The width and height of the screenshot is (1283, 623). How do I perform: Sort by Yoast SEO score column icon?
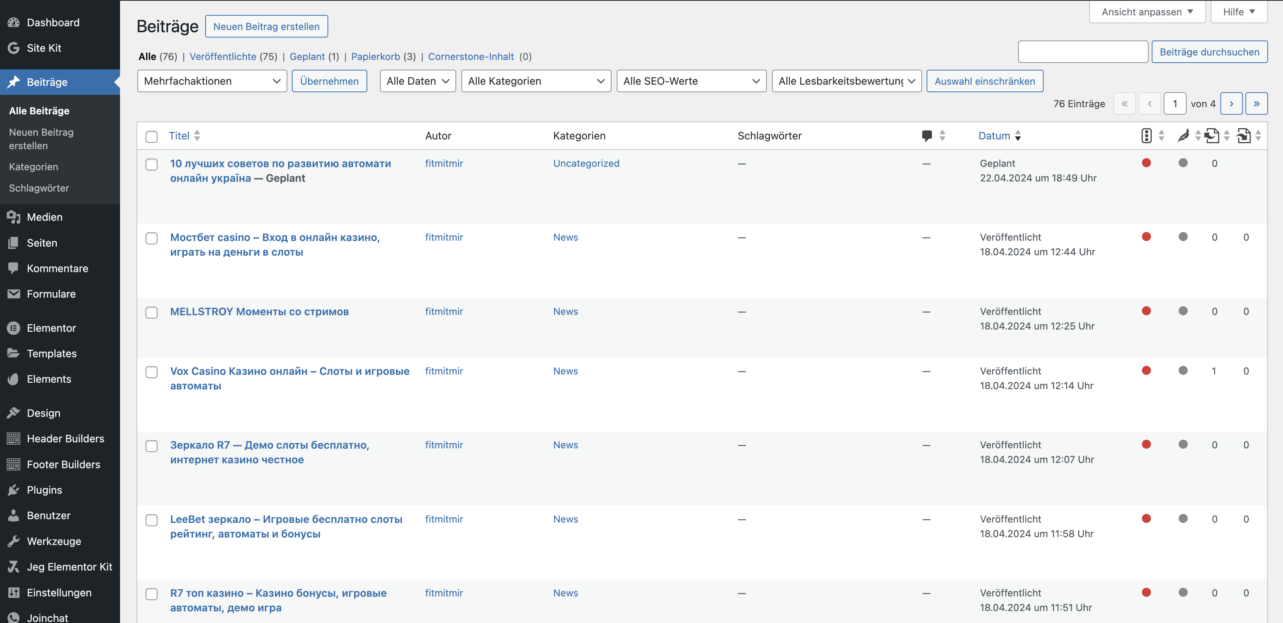coord(1146,135)
